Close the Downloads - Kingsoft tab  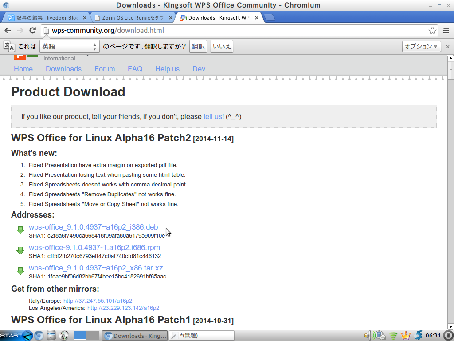257,18
